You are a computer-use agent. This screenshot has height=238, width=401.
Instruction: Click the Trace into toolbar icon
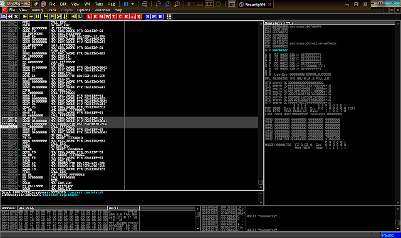point(59,16)
